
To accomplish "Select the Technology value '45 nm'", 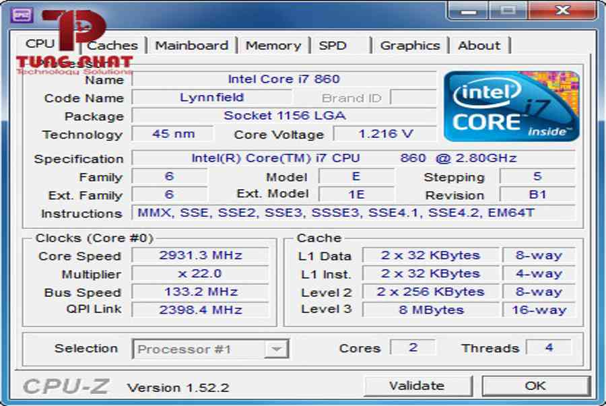I will 173,134.
